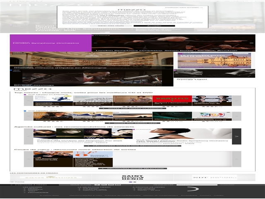Click Découvrez toutes nos recommandations button
This screenshot has height=199, width=265.
[132, 146]
